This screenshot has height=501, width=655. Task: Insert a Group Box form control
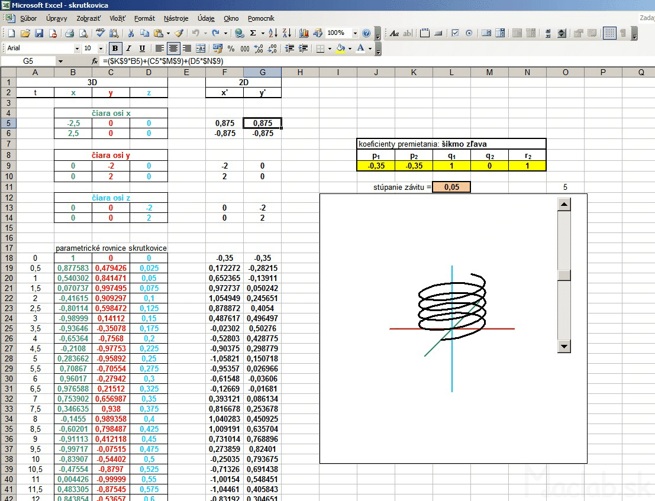424,33
